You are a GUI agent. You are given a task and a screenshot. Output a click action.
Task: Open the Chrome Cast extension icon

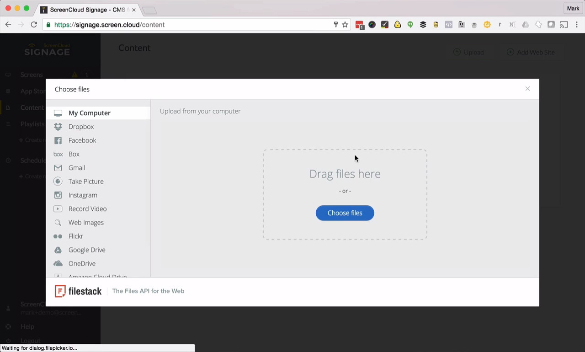click(x=564, y=25)
